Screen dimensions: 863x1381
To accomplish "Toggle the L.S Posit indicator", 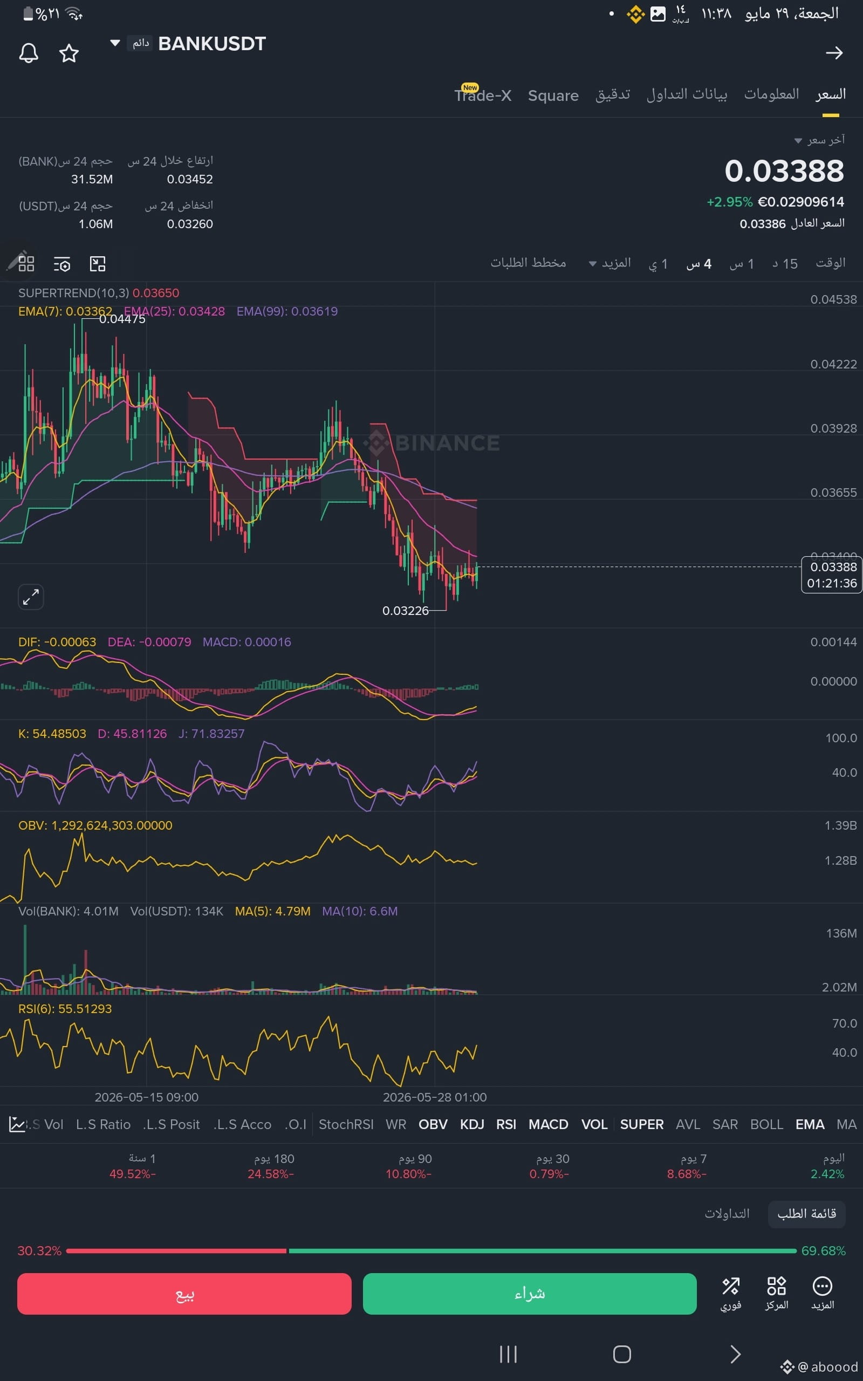I will (x=171, y=1124).
